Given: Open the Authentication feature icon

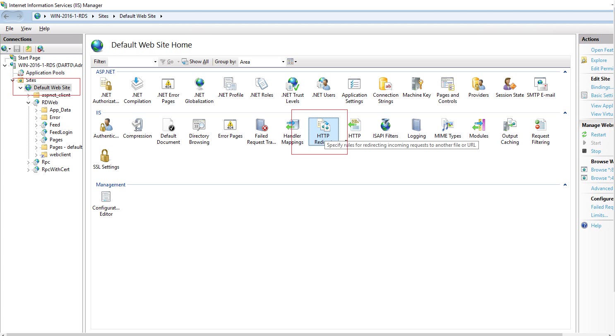Looking at the screenshot, I should (x=106, y=129).
